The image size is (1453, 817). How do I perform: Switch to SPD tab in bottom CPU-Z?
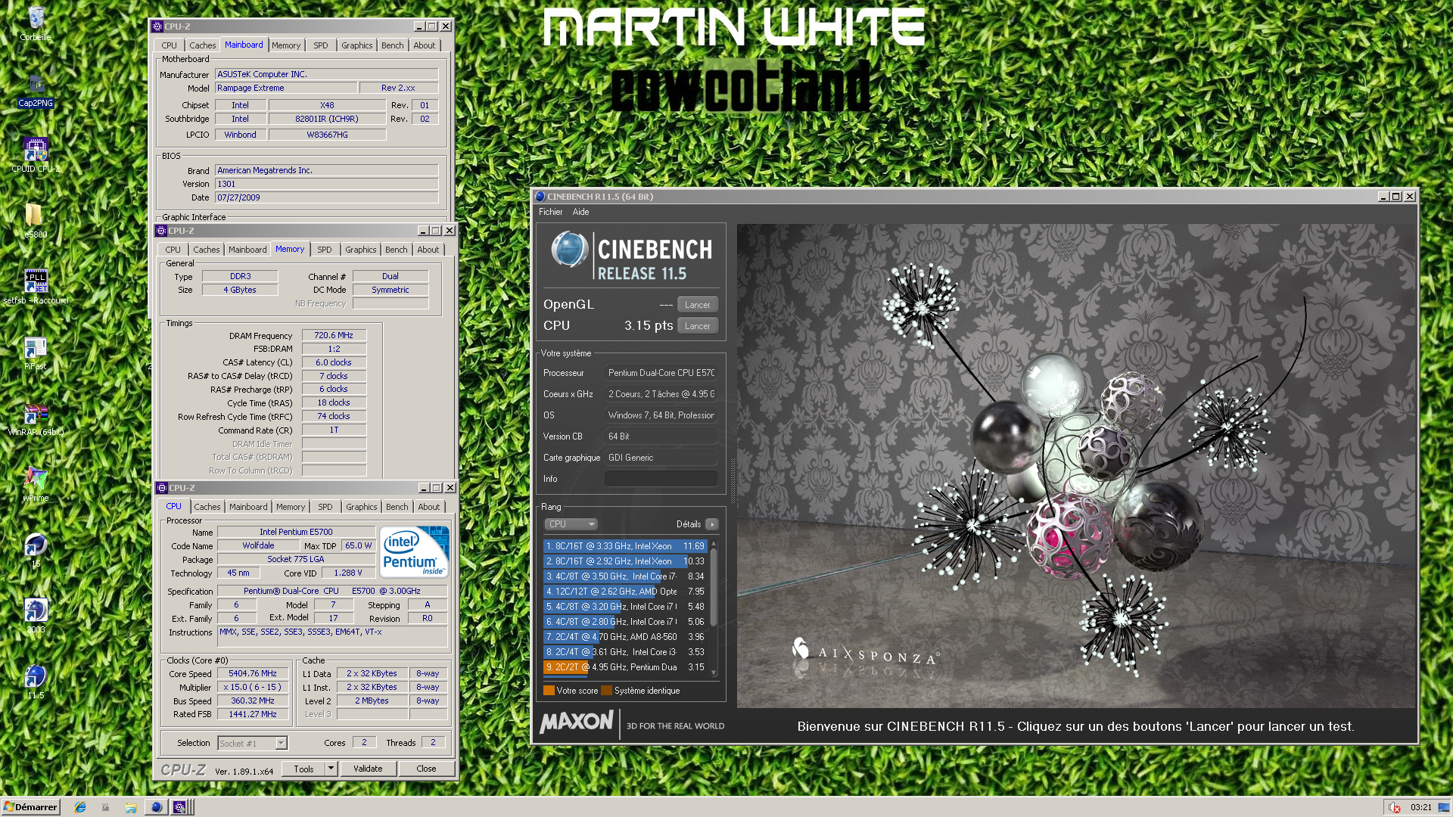coord(325,507)
